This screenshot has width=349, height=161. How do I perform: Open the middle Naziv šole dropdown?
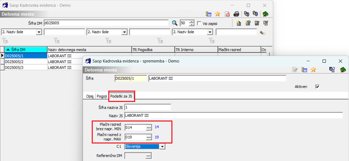tap(124, 32)
